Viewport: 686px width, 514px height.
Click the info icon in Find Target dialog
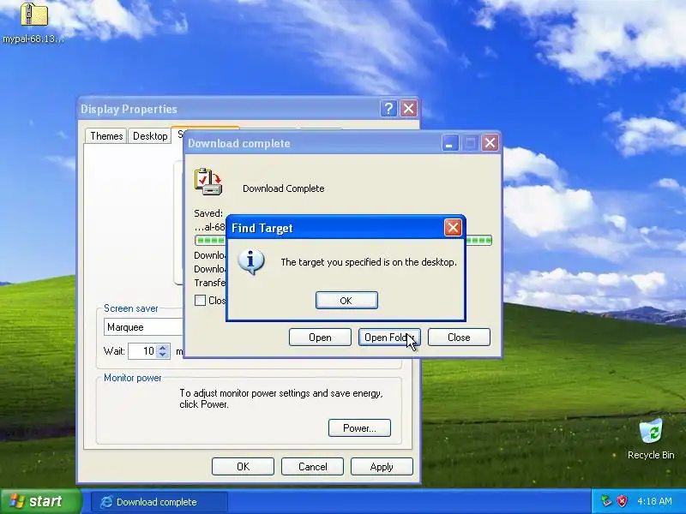tap(250, 261)
